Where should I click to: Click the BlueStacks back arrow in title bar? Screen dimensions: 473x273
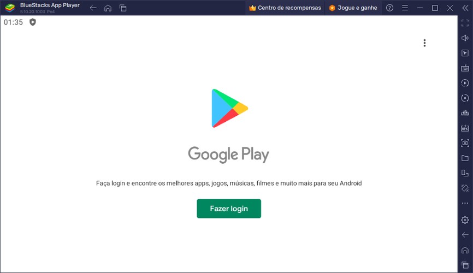(93, 8)
